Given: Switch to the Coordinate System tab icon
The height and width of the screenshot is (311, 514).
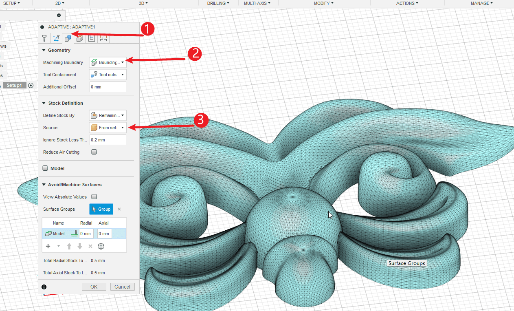Looking at the screenshot, I should click(56, 38).
